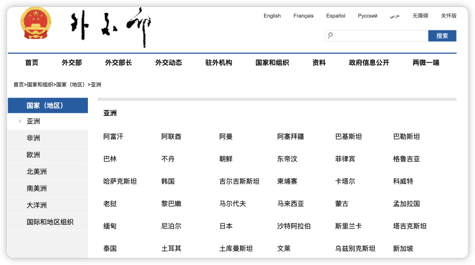This screenshot has height=265, width=475.
Task: Click the 搜索 search button
Action: tap(442, 36)
